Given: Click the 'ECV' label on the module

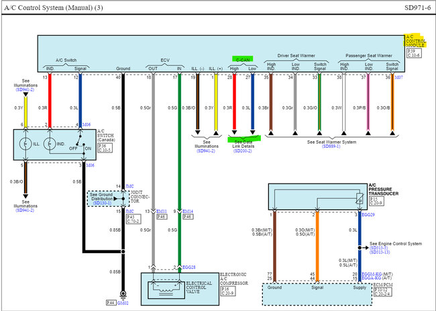Looking at the screenshot, I should [165, 60].
